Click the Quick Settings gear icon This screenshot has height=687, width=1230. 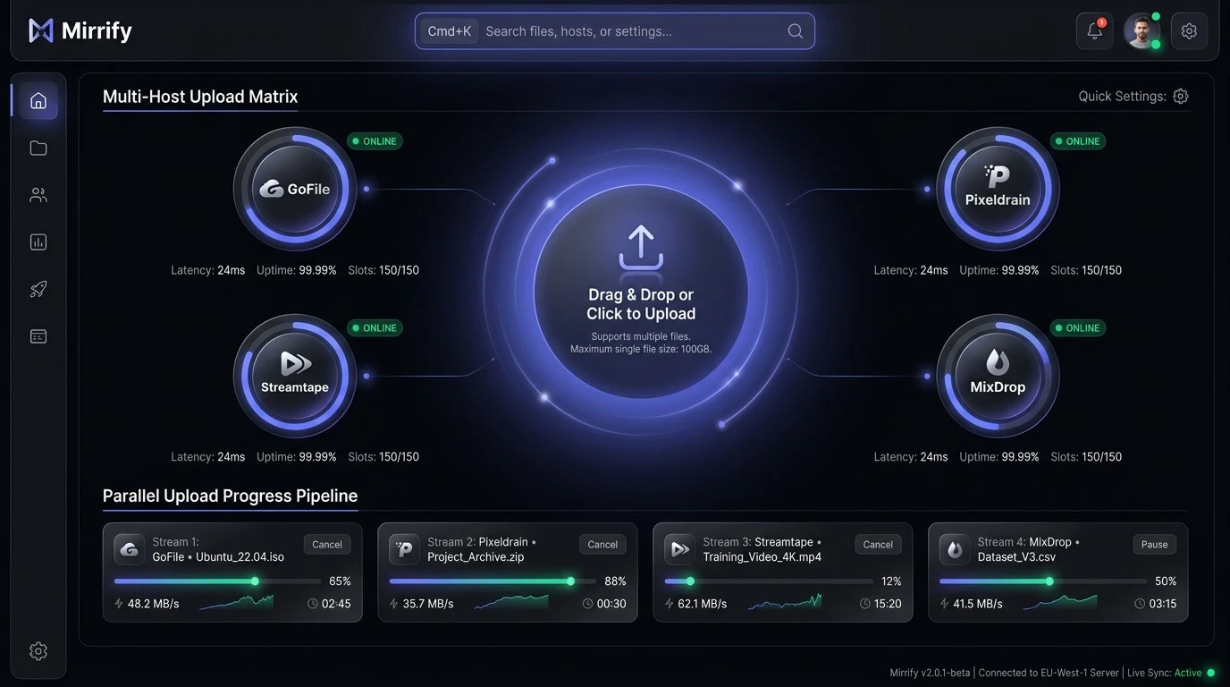pyautogui.click(x=1181, y=97)
